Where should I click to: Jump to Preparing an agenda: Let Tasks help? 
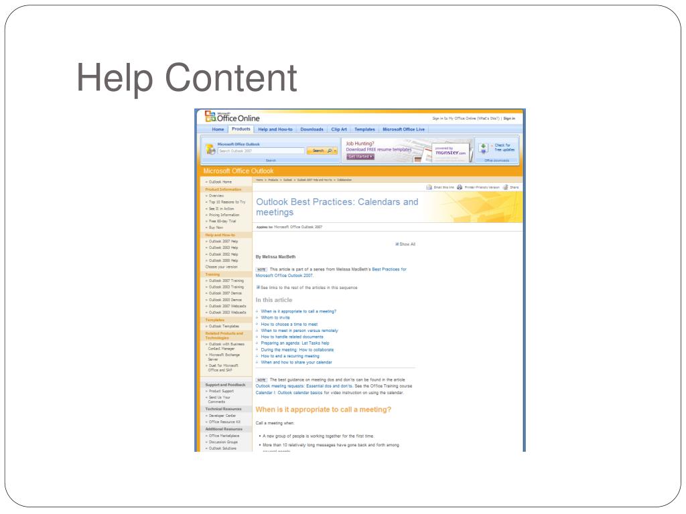coord(295,343)
